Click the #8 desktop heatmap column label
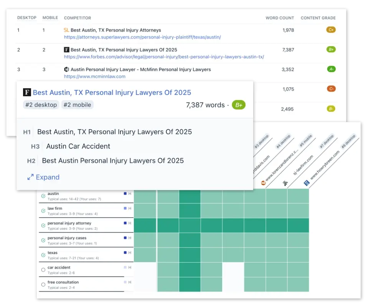 tap(349, 142)
